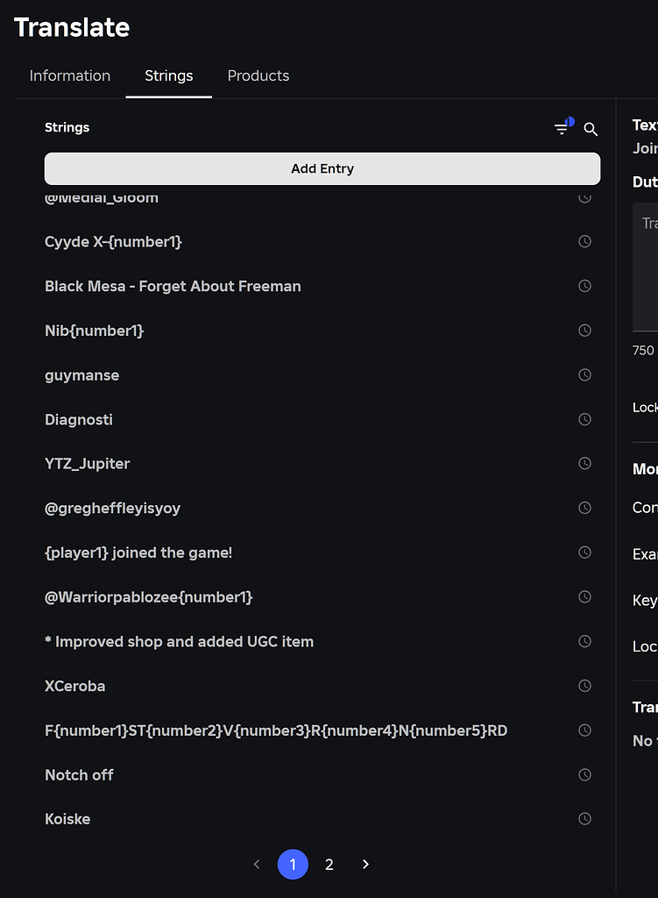View history of Black Mesa - Forget About Freeman

(x=584, y=286)
